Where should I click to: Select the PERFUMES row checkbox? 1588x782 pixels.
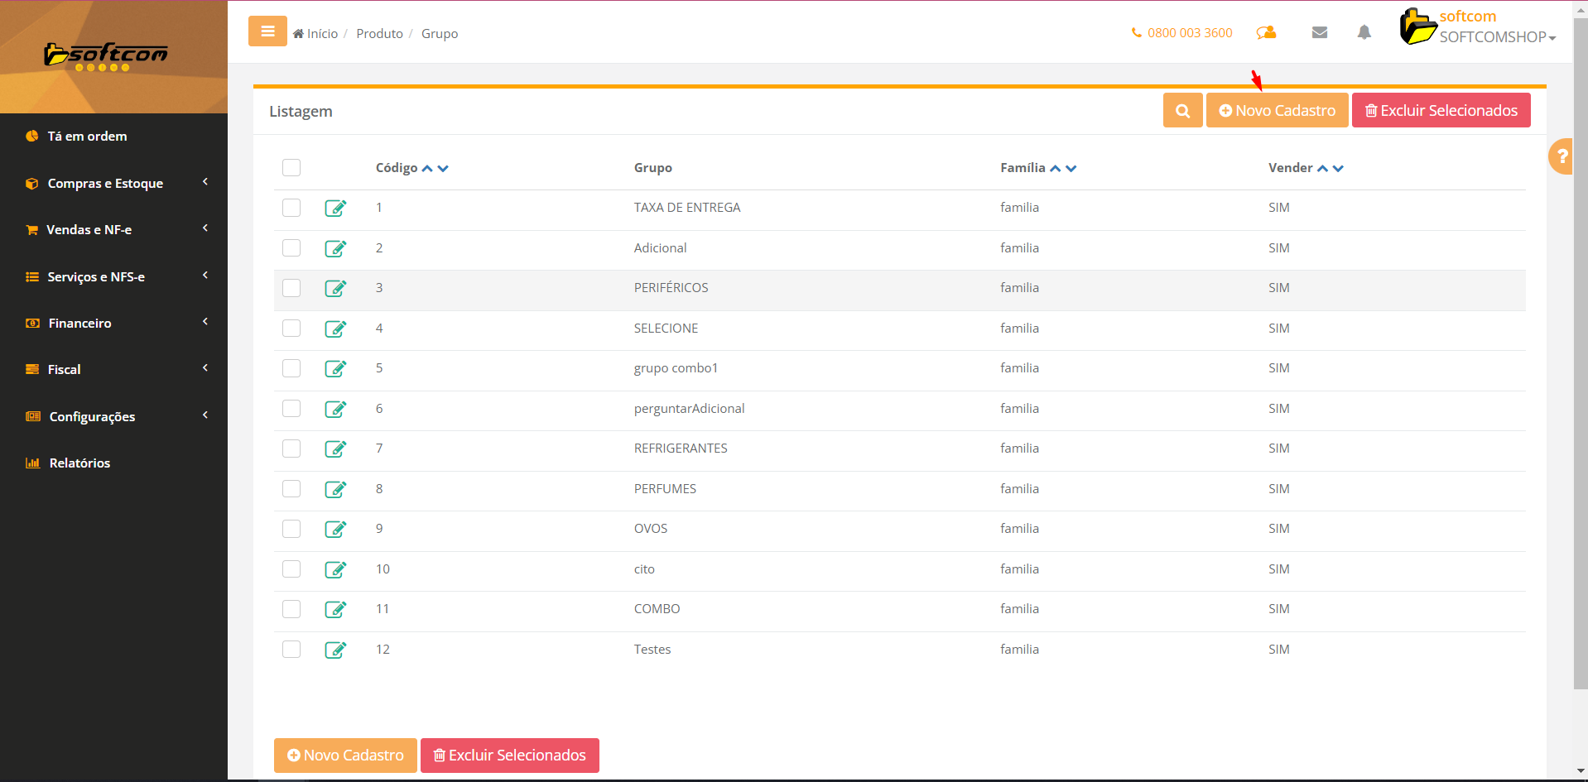(291, 489)
